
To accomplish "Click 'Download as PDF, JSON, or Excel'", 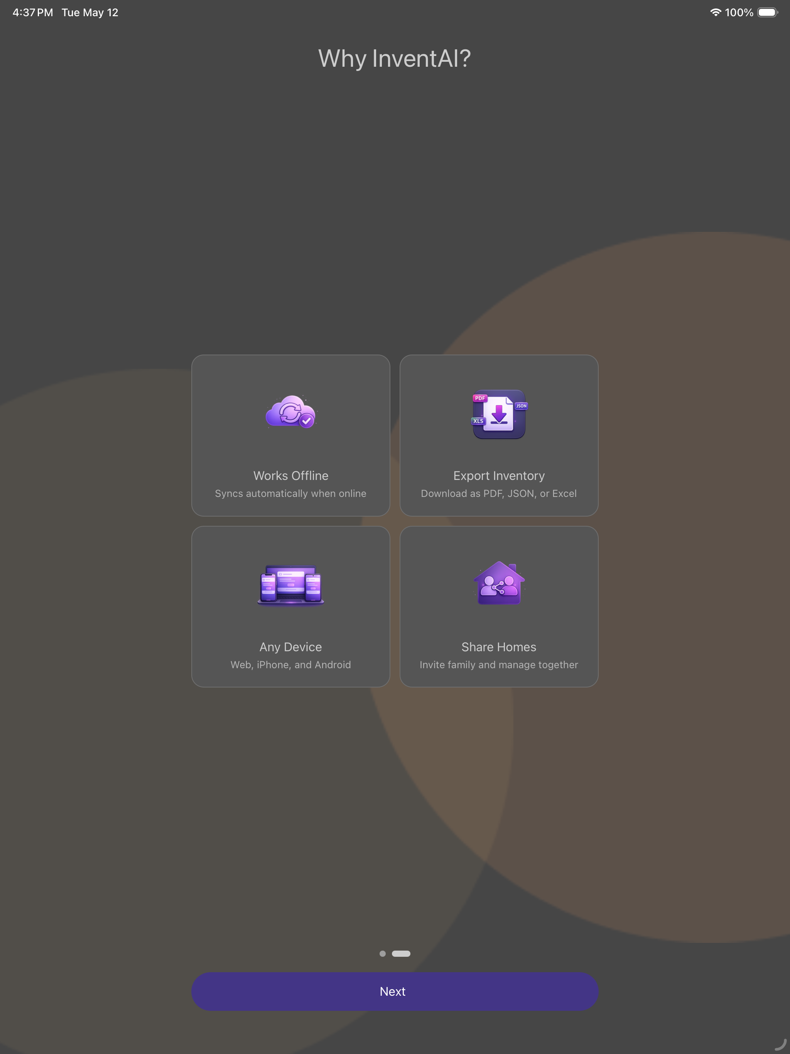I will [x=499, y=494].
